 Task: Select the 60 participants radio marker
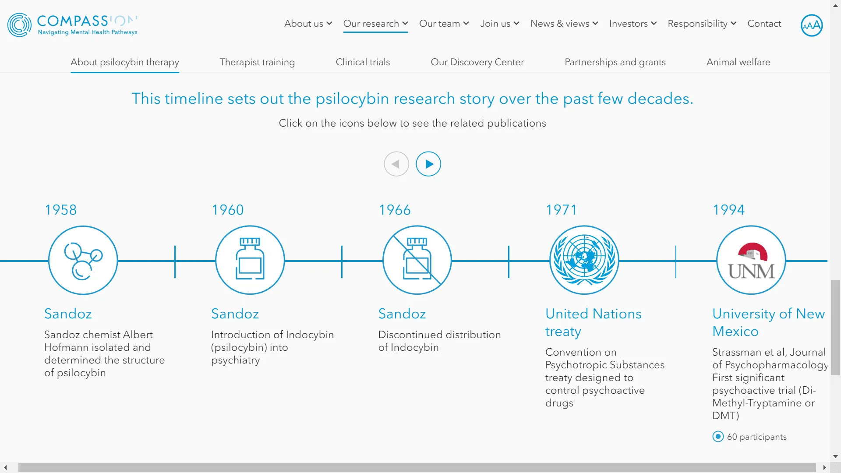pos(718,437)
